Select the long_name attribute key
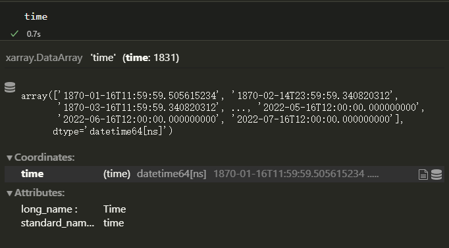The width and height of the screenshot is (449, 248). click(x=49, y=209)
